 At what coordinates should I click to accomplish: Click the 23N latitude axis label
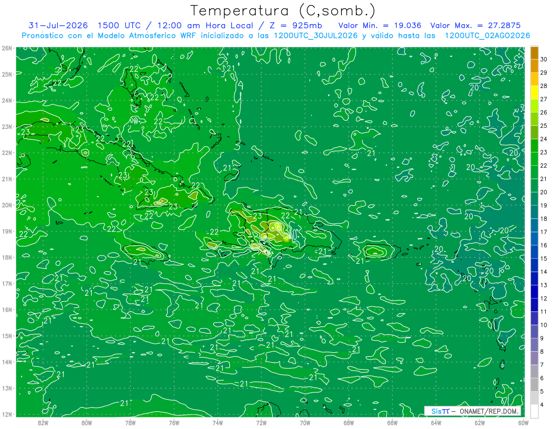click(x=6, y=126)
